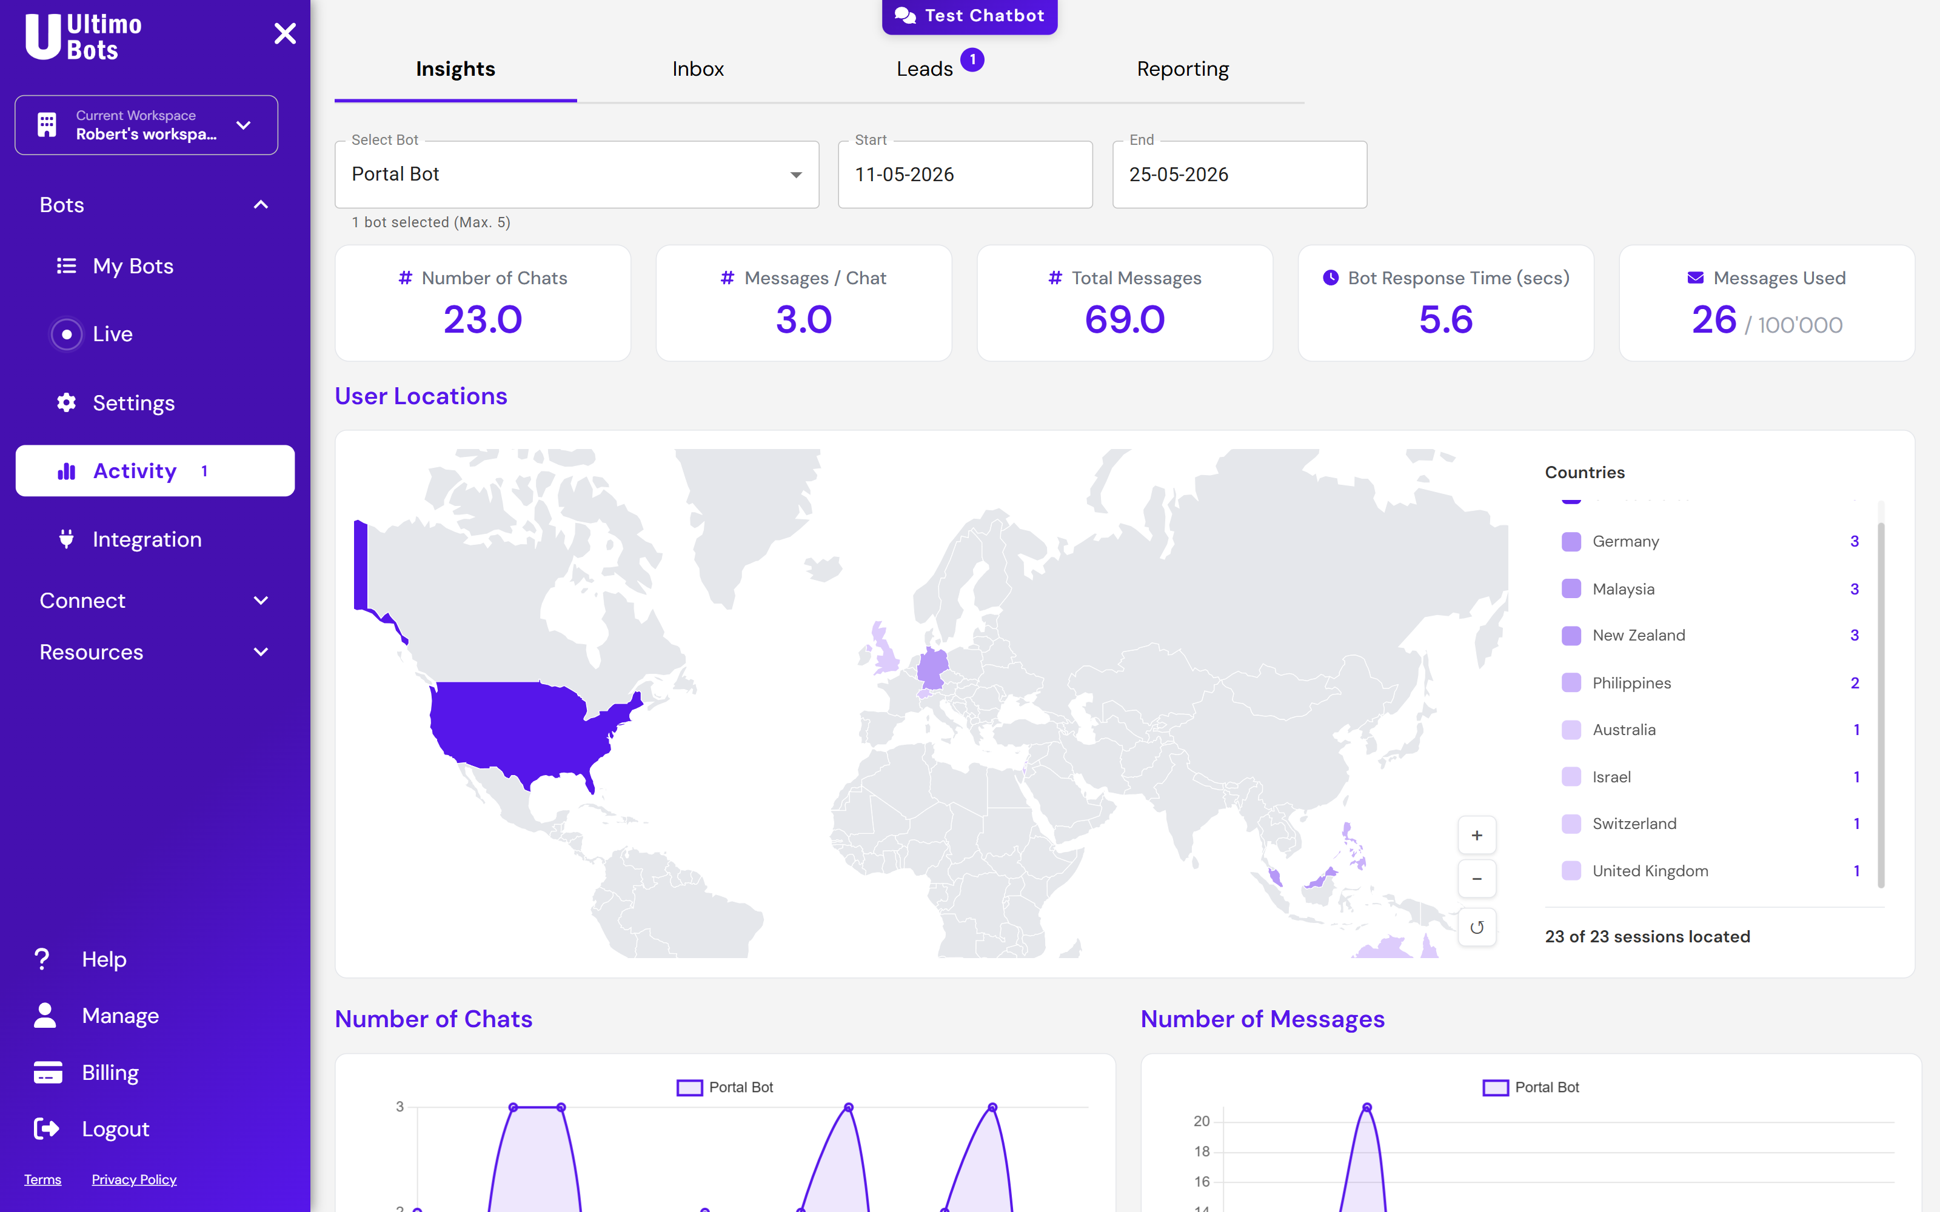Toggle Portal Bot legend in Number of Chats
Viewport: 1940px width, 1212px height.
click(724, 1088)
